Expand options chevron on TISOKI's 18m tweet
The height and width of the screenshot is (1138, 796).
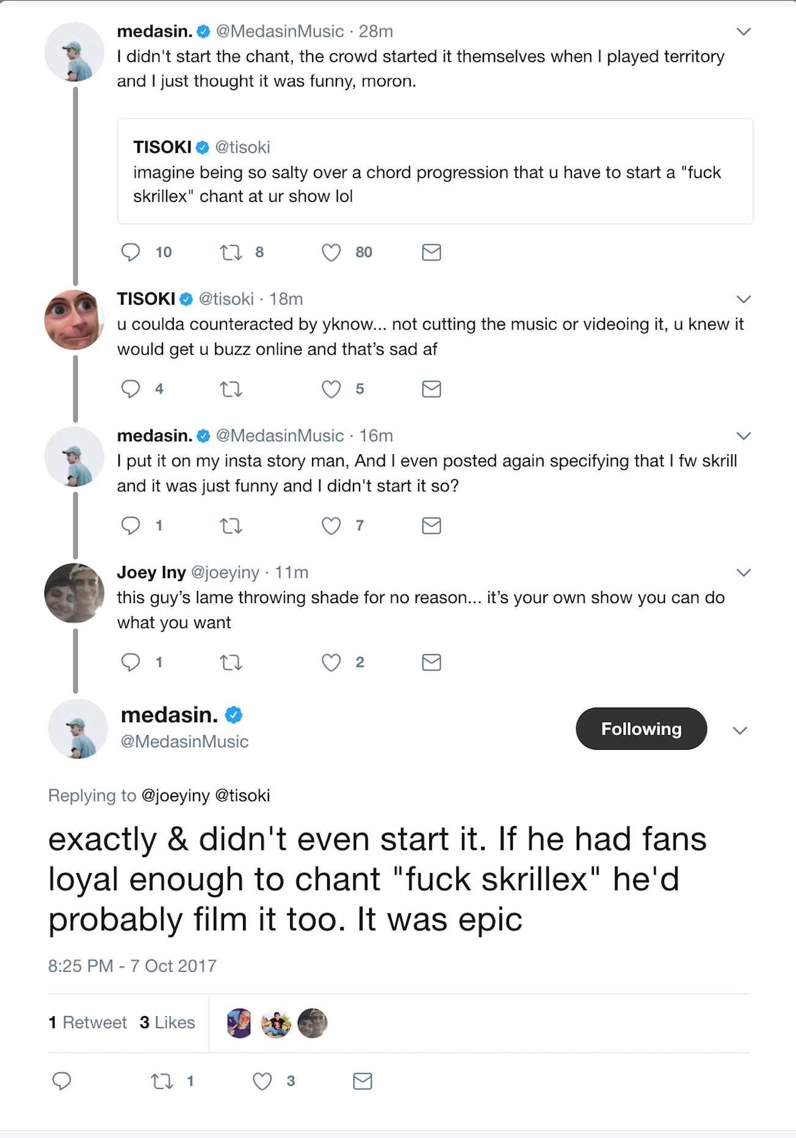(x=743, y=299)
